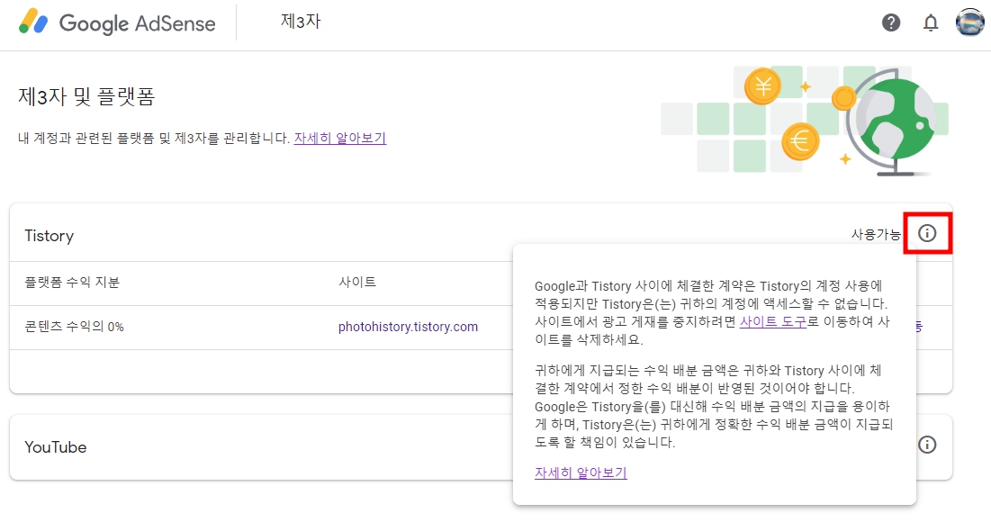
Task: Click the YouTube info icon
Action: coord(927,445)
